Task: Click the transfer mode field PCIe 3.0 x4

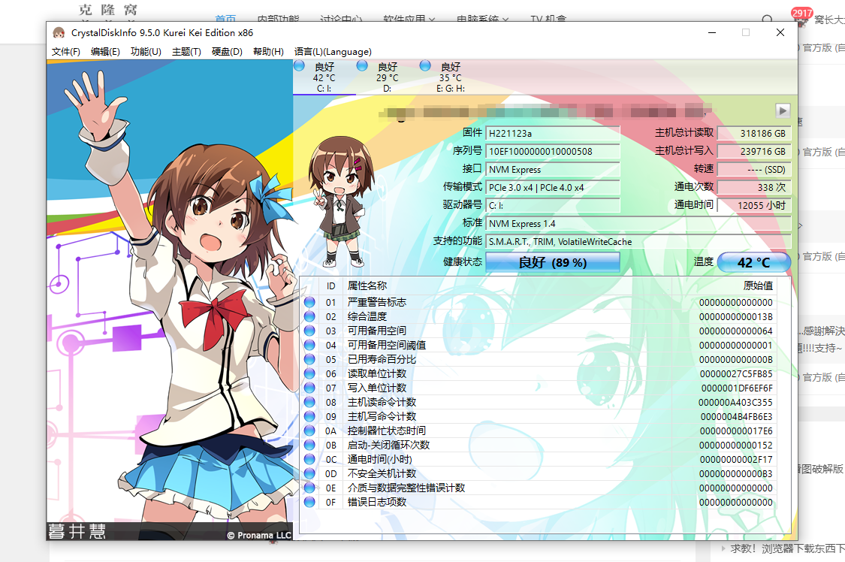Action: 552,188
